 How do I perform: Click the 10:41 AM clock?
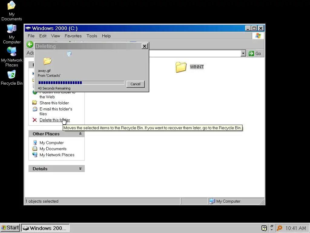[295, 228]
